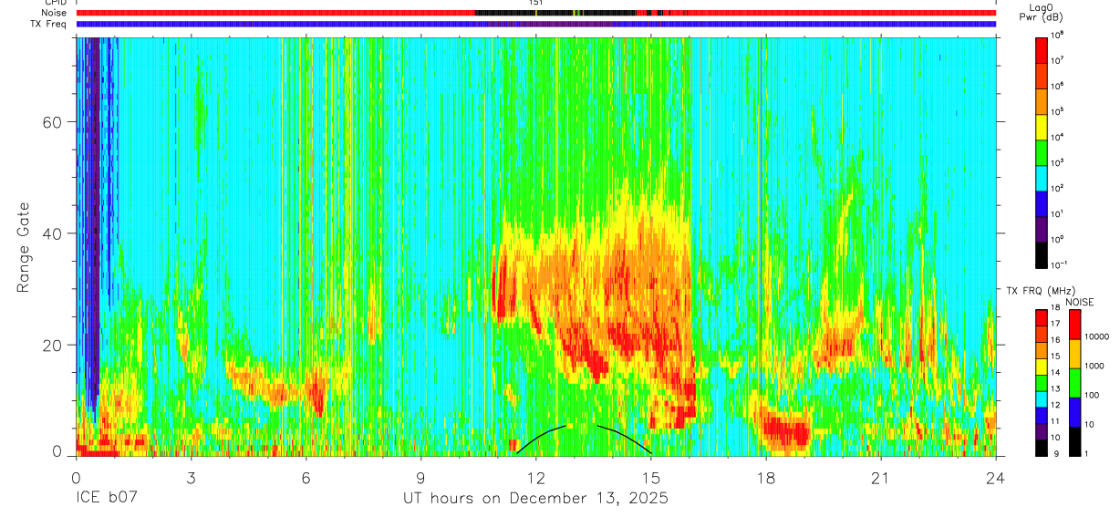1120x517 pixels.
Task: Click the red 17–18 MHz TX FRQ swatch
Action: pyautogui.click(x=1042, y=318)
